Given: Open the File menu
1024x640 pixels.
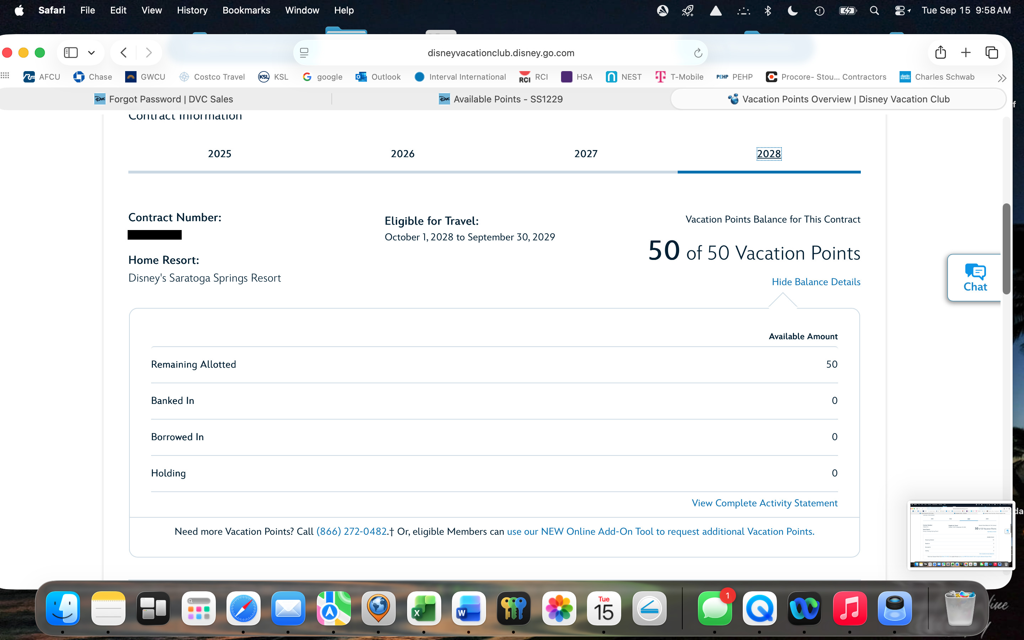Looking at the screenshot, I should [x=87, y=10].
